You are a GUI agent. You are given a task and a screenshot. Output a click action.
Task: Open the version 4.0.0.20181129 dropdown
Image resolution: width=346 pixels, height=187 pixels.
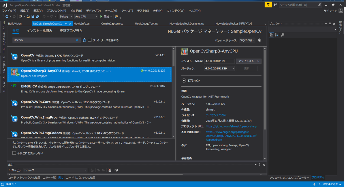(219, 68)
